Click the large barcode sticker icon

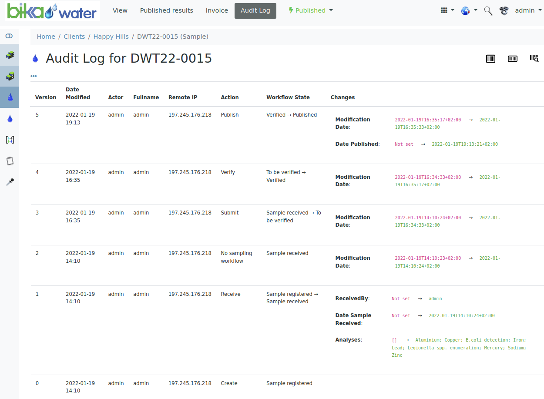tap(490, 59)
